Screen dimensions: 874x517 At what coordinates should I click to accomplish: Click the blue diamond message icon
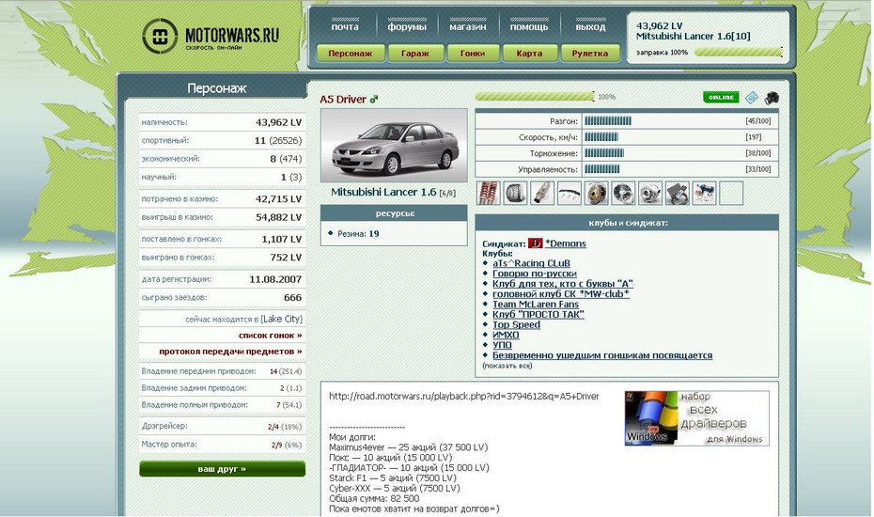coord(752,98)
